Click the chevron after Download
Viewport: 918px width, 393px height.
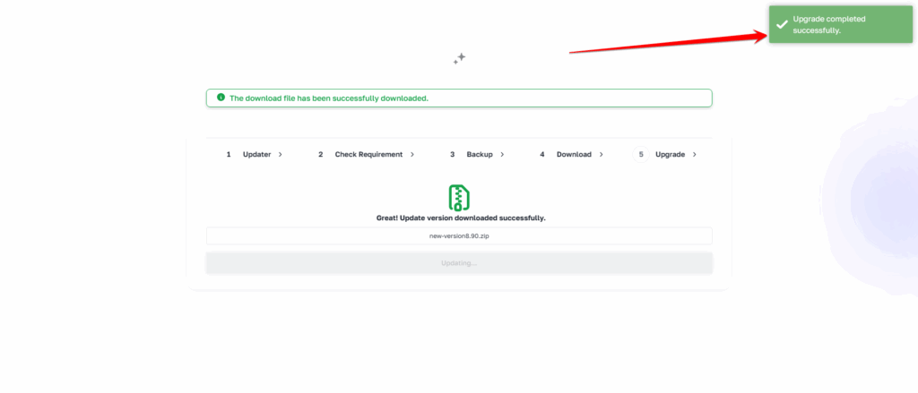(602, 154)
